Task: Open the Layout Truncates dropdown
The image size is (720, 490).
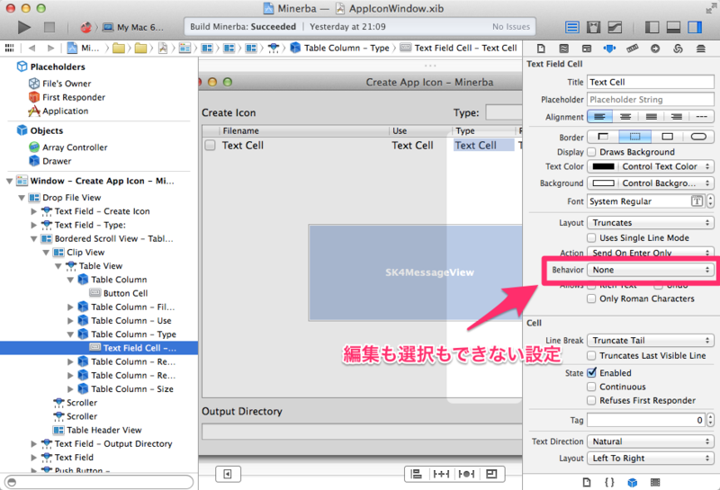Action: coord(651,222)
